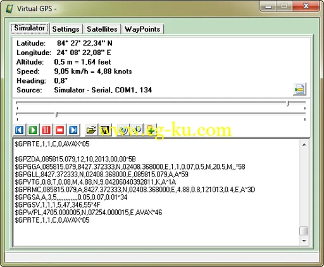Click the NMEA log scrollbar thumb
324x267 pixels.
coord(304,230)
